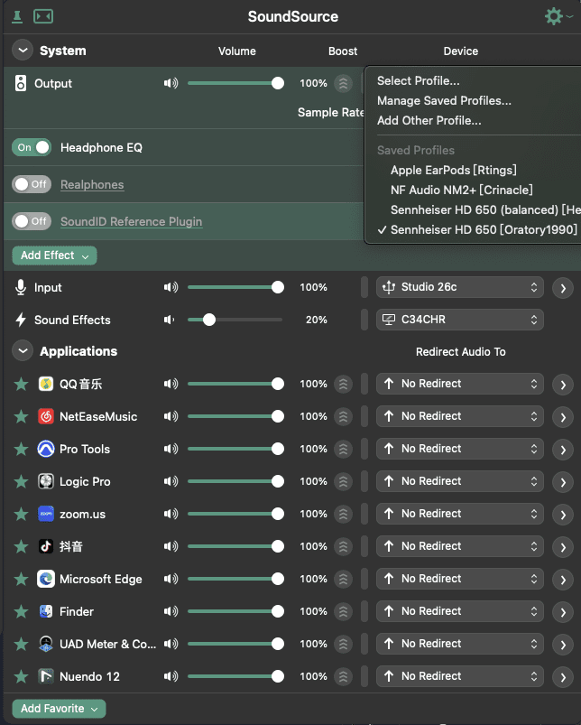581x725 pixels.
Task: Adjust Output volume slider
Action: click(x=235, y=83)
